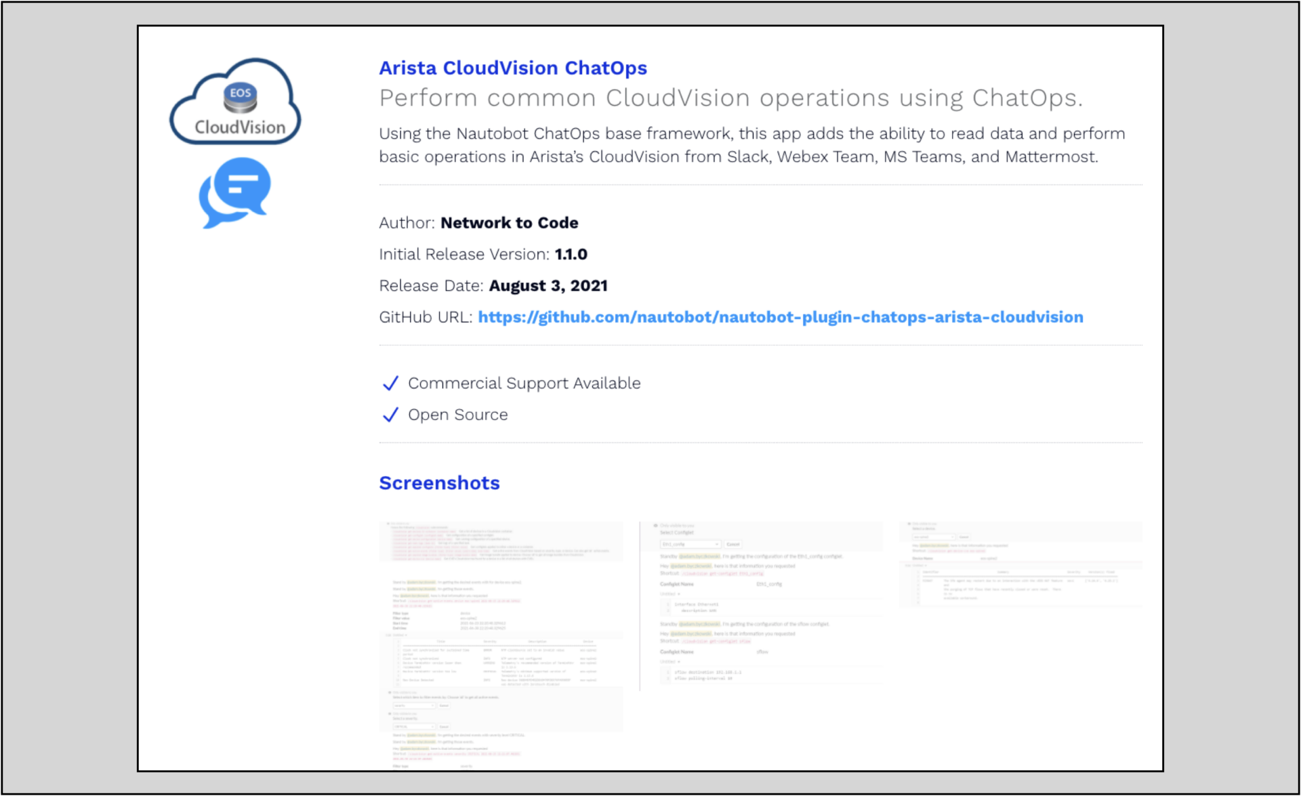Click the description paragraph about Nautobot ChatOps framework

752,145
